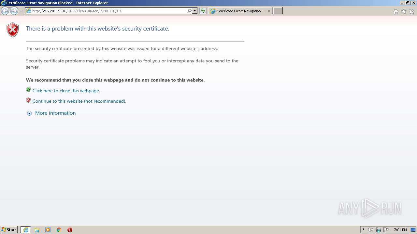Expand the More information arrow
417x234 pixels.
coord(29,113)
